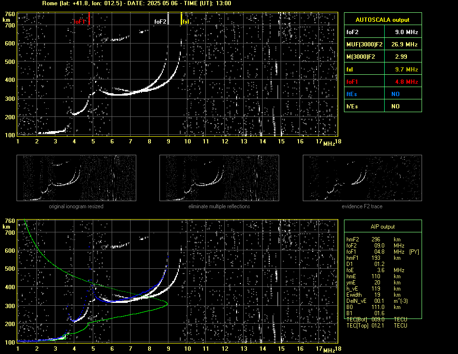Click the TEC[Bot] 009.0 TECU row
This screenshot has height=354, width=458.
(x=377, y=319)
